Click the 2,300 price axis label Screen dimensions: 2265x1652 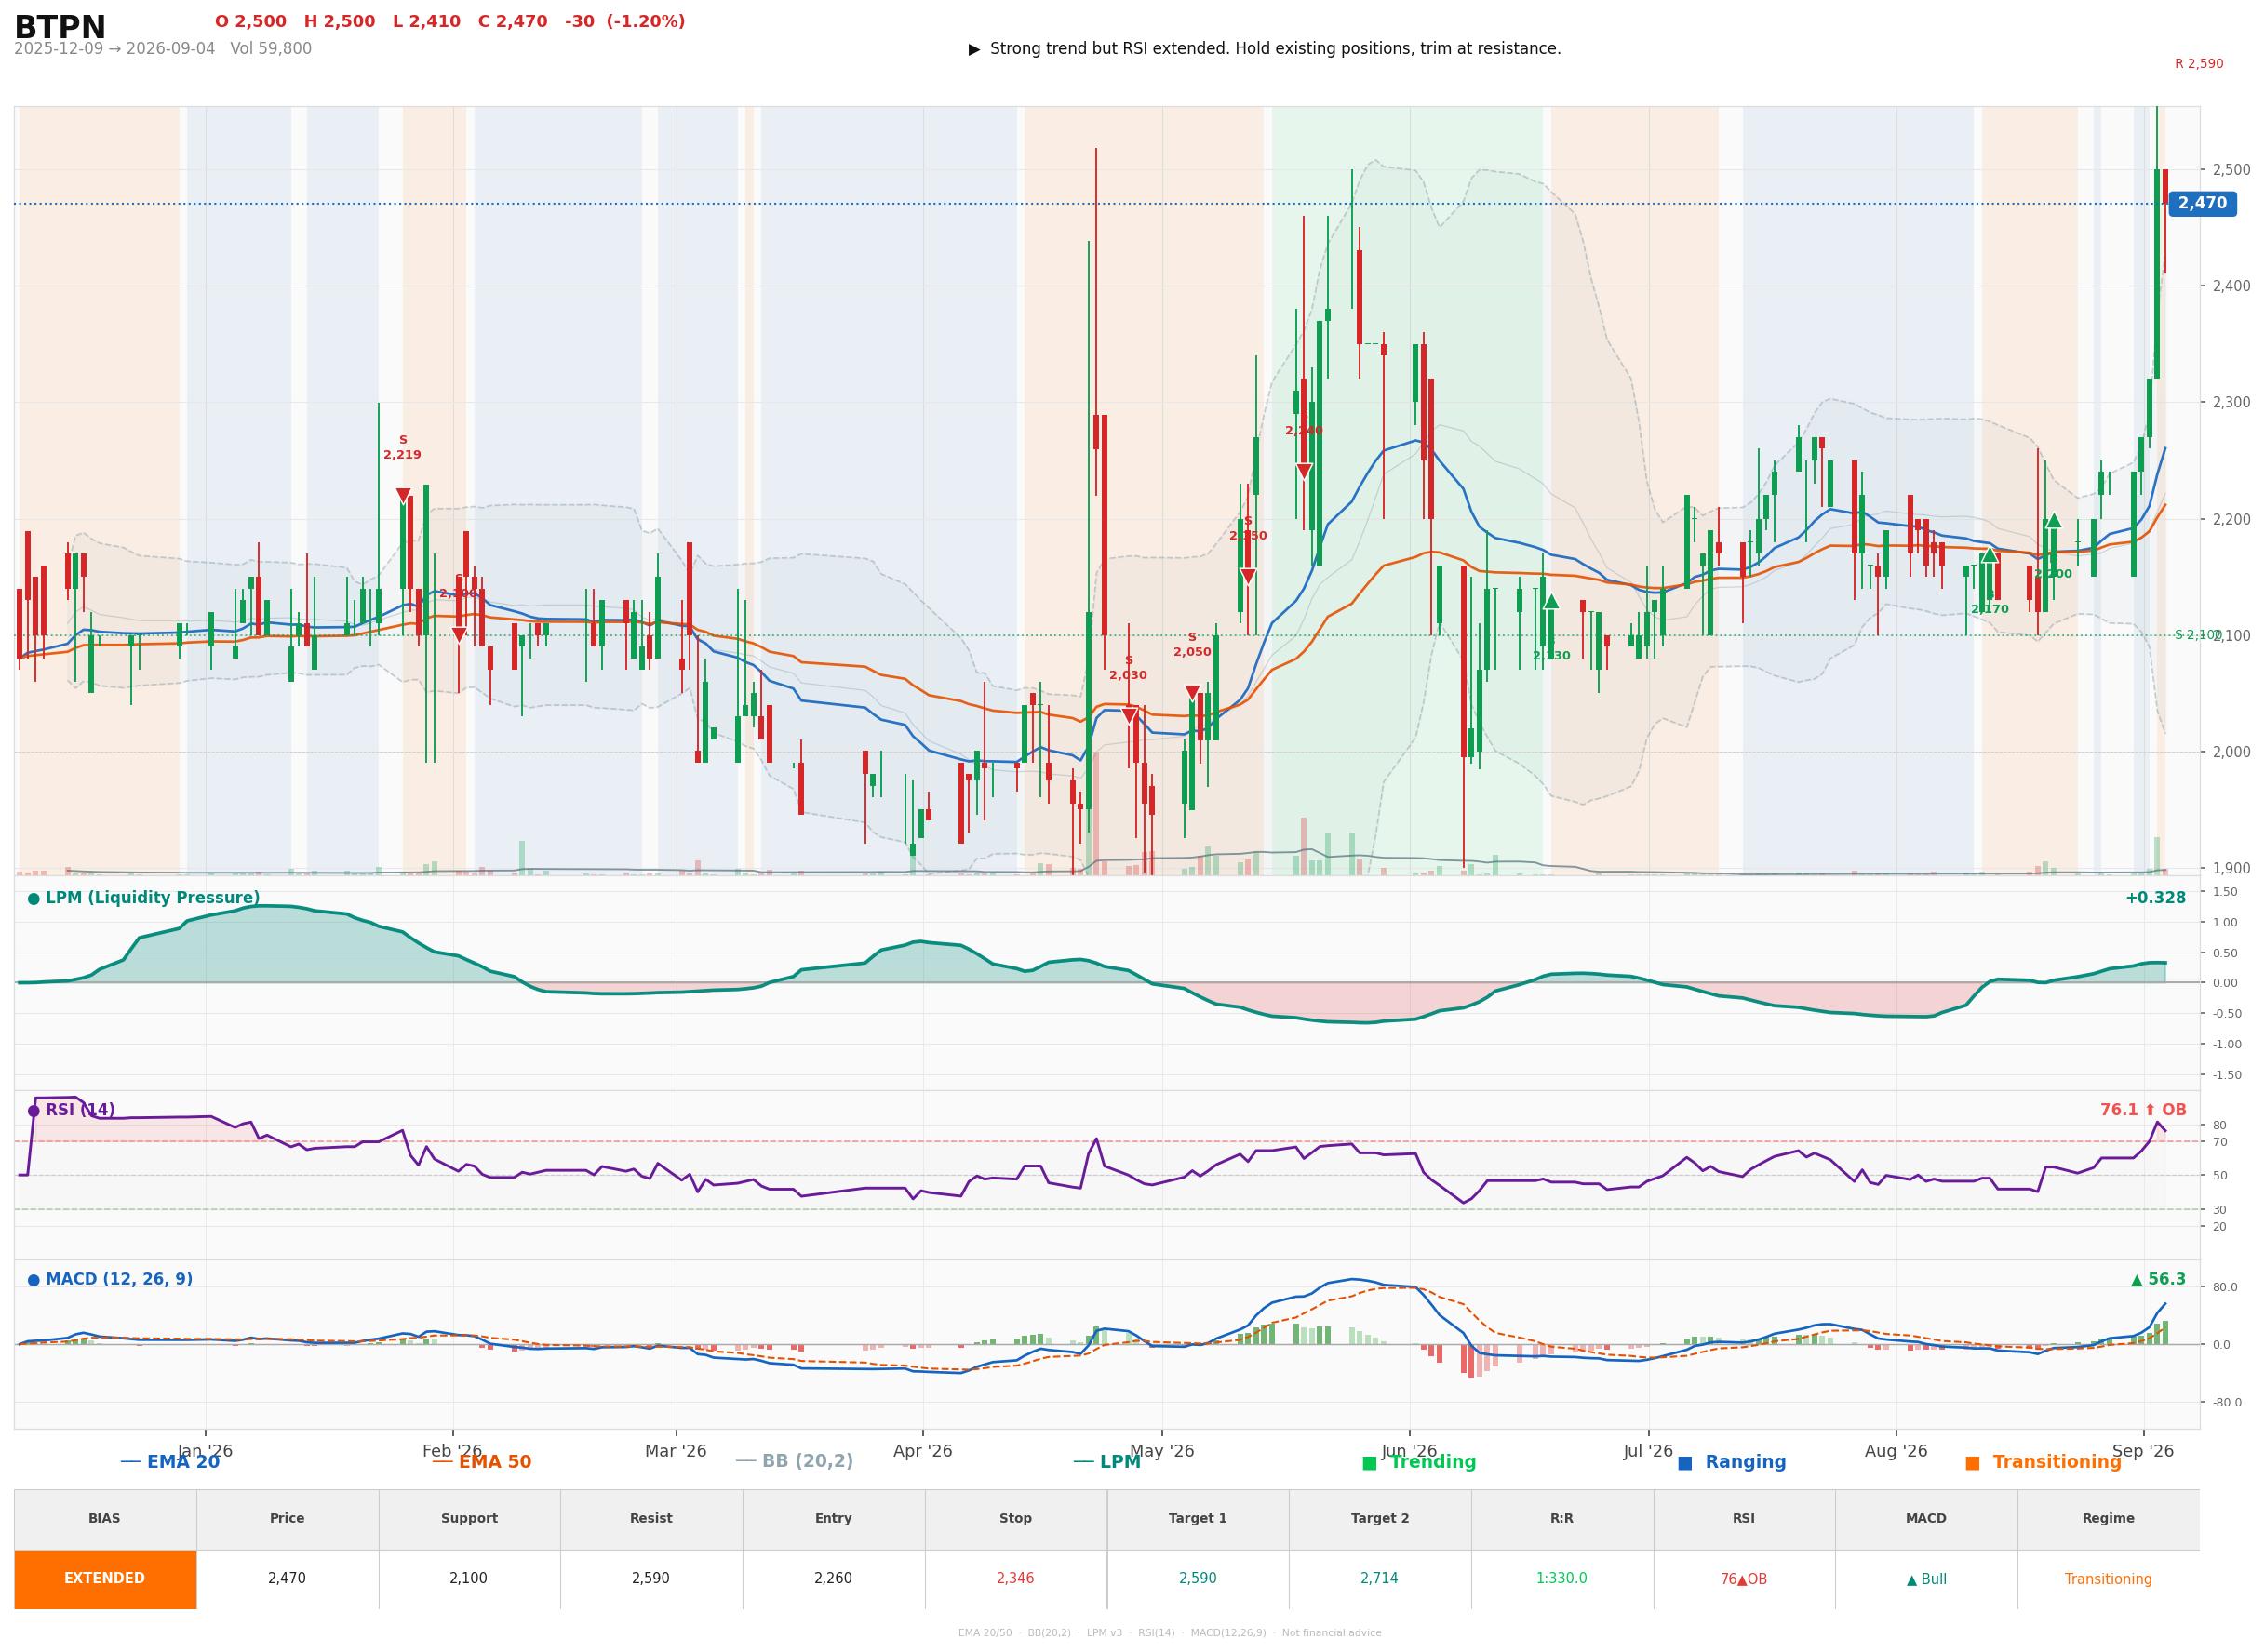2233,403
